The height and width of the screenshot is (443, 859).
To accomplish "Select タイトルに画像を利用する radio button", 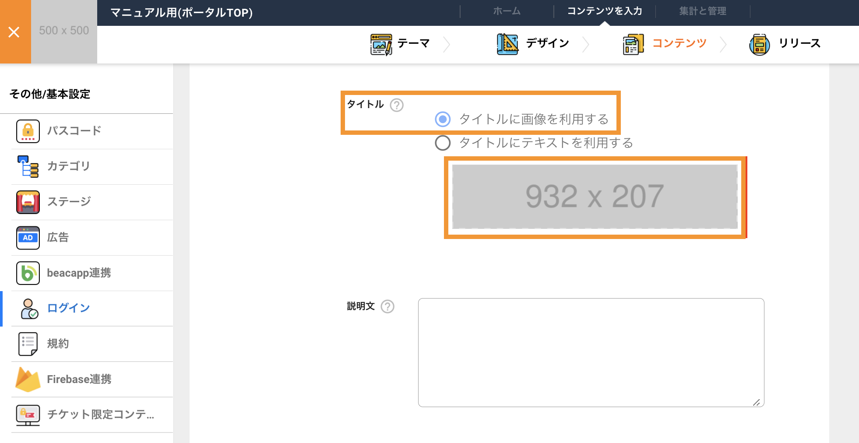I will point(443,119).
